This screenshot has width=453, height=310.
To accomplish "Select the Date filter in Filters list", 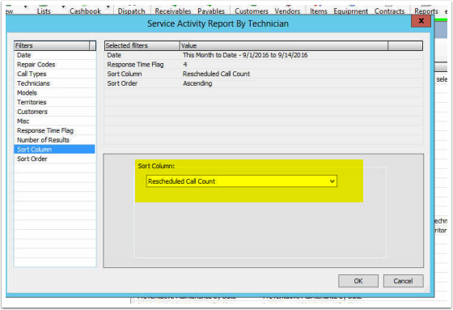I will pos(55,55).
